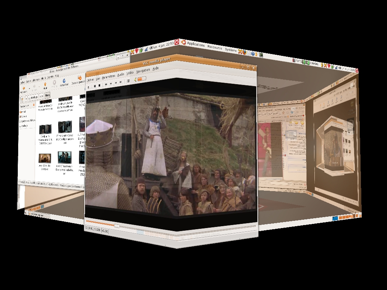Go back with Précédent in file browser
This screenshot has height=290, width=387.
click(24, 90)
